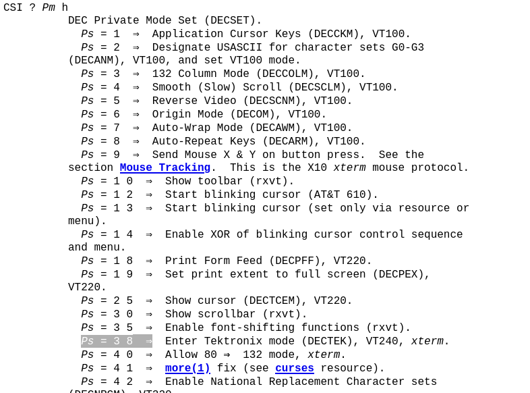The width and height of the screenshot is (530, 393).
Task: Click DEC Private Mode Set (DECSET) text
Action: click(x=165, y=21)
